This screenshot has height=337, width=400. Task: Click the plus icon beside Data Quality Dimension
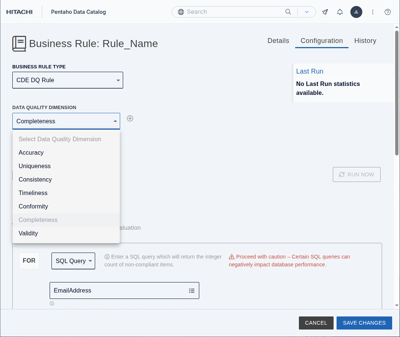coord(130,118)
